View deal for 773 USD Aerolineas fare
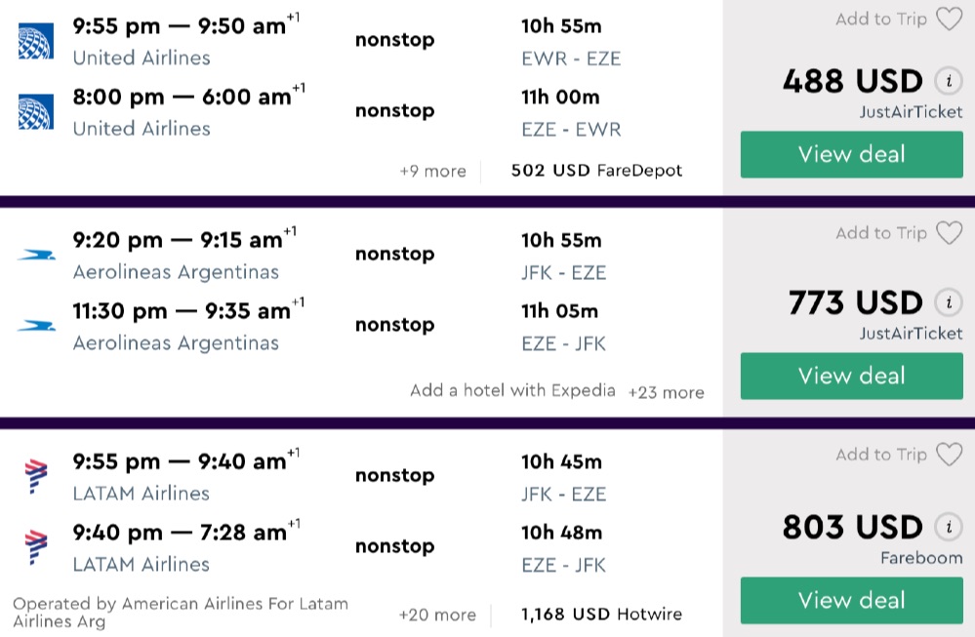The width and height of the screenshot is (975, 637). [851, 376]
